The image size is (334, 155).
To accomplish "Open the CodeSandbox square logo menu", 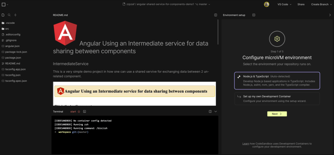I will [x=3, y=5].
